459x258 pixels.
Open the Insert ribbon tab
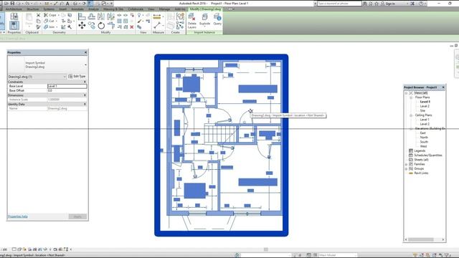tap(62, 9)
